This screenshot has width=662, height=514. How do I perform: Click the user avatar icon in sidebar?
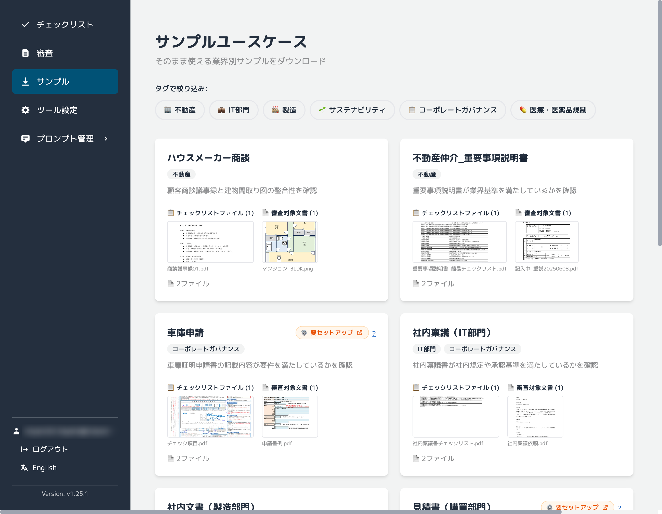coord(16,431)
